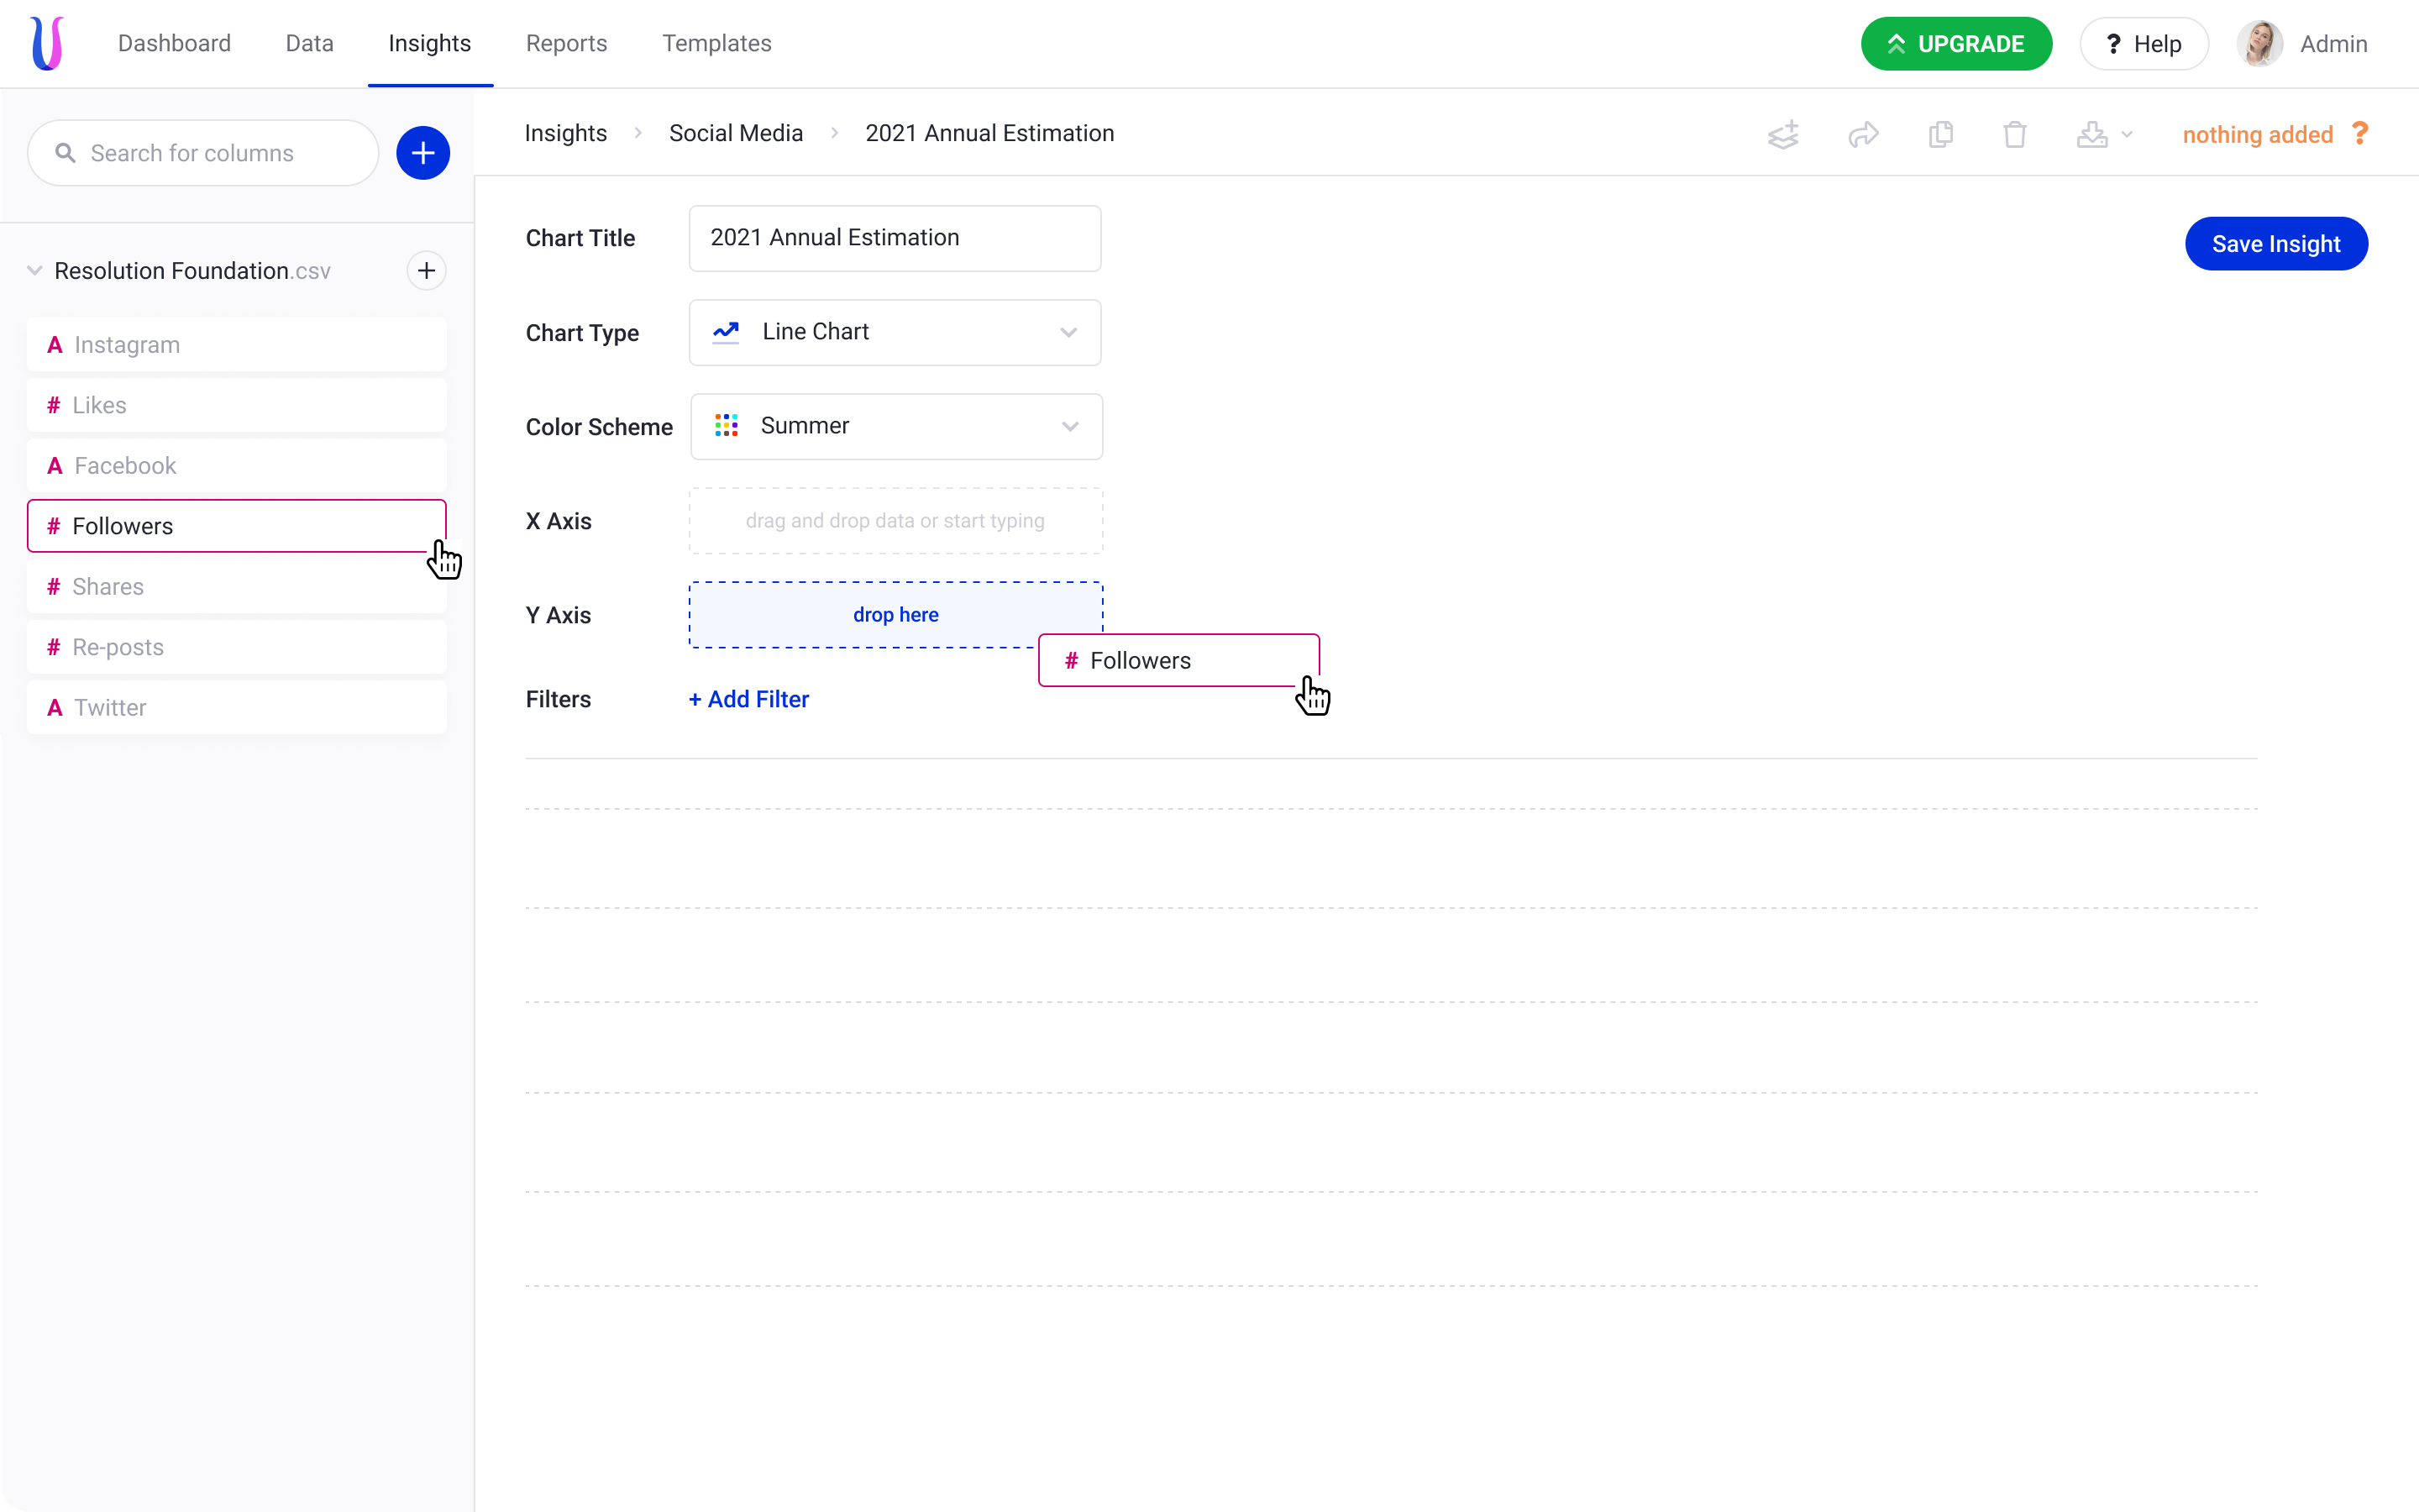Click the green UPGRADE button
The image size is (2419, 1512).
click(1955, 44)
